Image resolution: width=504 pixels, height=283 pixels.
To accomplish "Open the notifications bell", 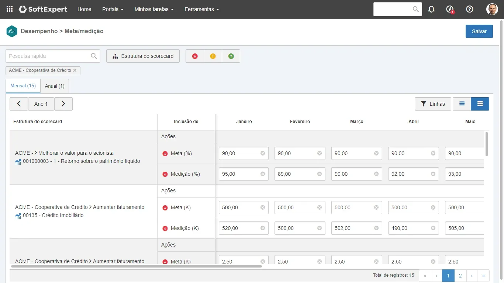I will click(x=431, y=9).
